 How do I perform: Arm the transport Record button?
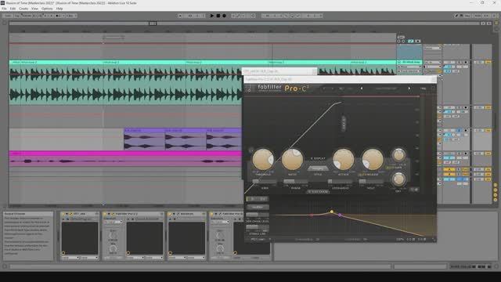[224, 16]
